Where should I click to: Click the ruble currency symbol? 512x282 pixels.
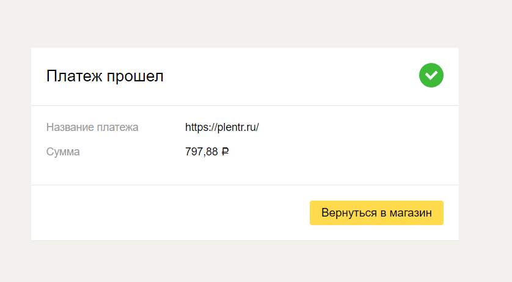click(x=225, y=152)
